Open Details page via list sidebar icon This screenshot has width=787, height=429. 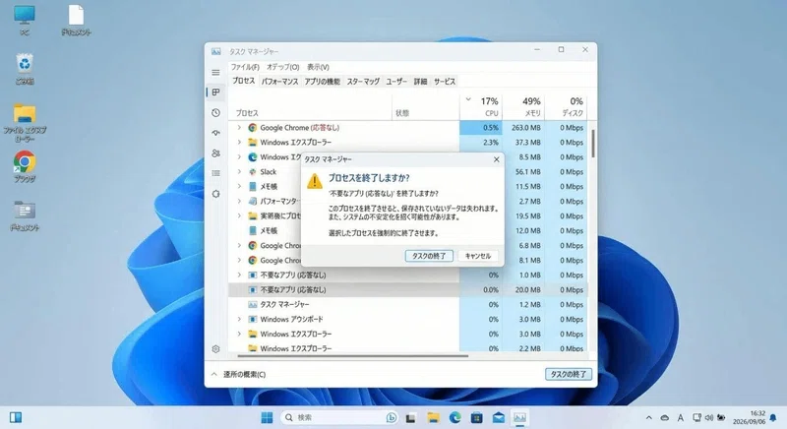pos(215,173)
